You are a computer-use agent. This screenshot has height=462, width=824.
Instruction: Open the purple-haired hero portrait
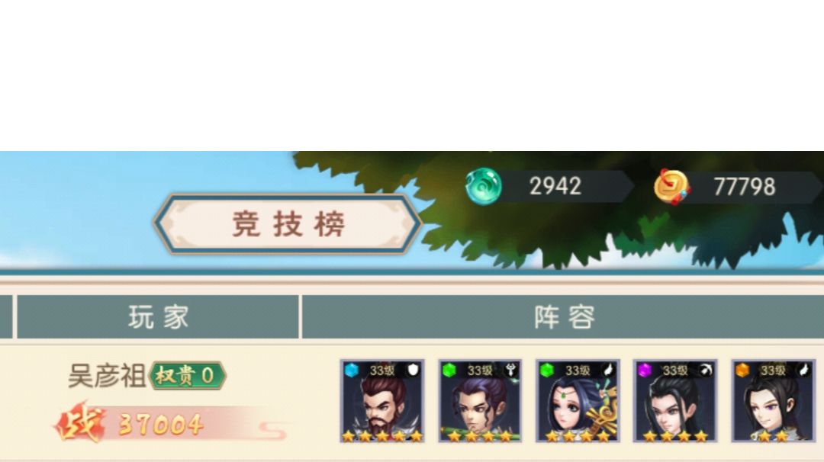coord(480,401)
